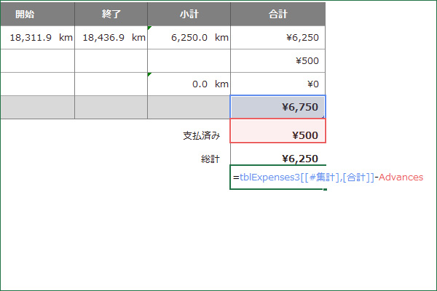The width and height of the screenshot is (437, 291).
Task: Click the cell showing 18,436.9 km
Action: point(111,38)
